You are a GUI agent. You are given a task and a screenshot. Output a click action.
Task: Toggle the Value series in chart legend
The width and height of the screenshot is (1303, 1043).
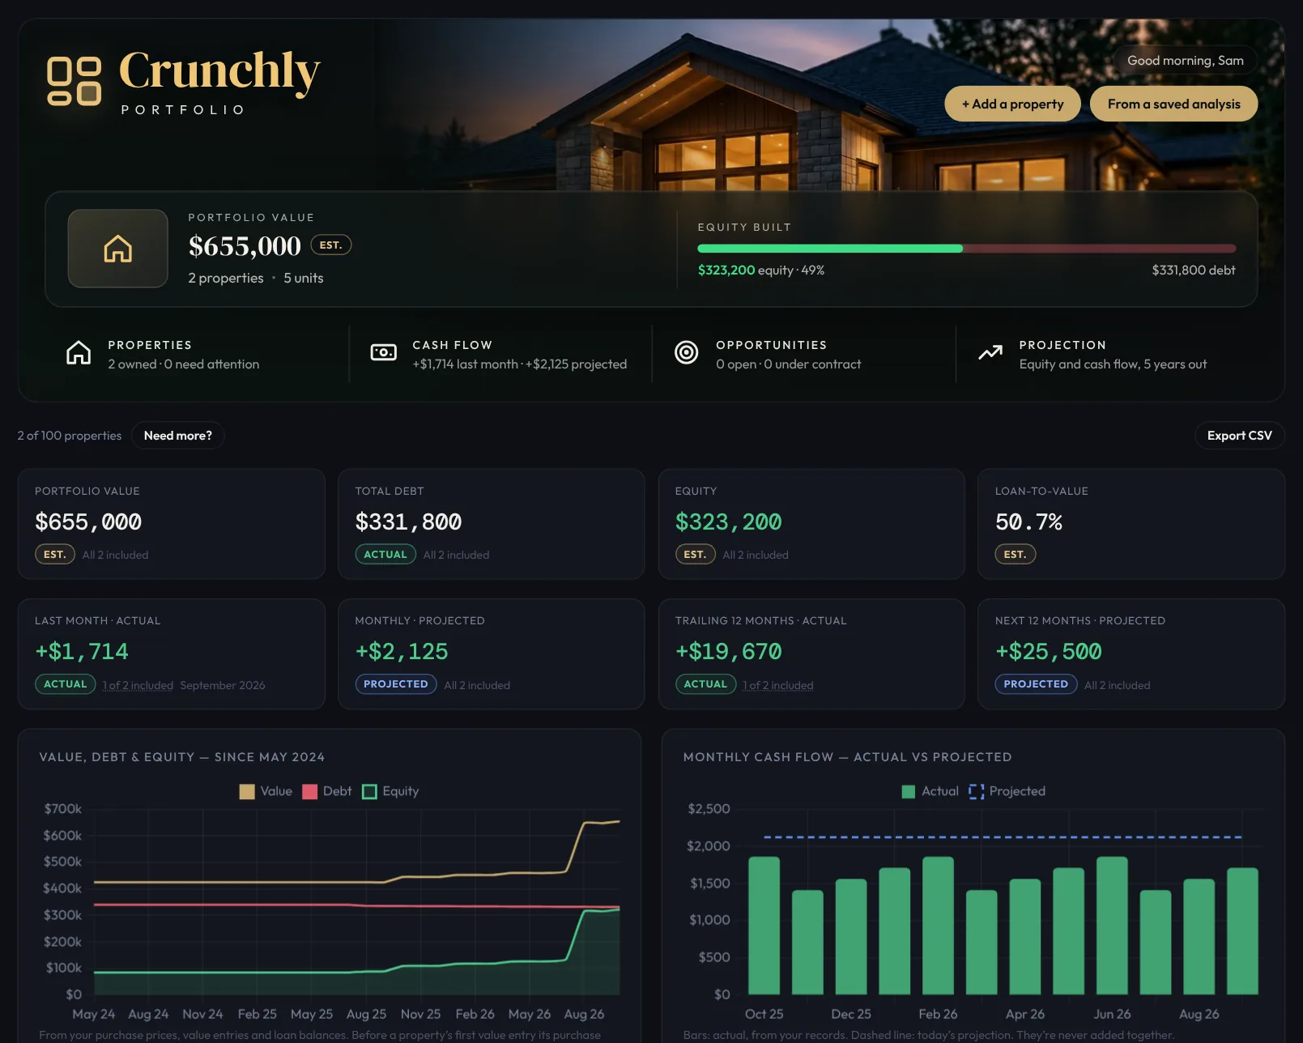pos(266,791)
